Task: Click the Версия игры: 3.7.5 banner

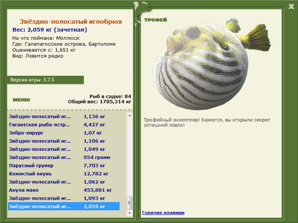Action: (x=45, y=80)
